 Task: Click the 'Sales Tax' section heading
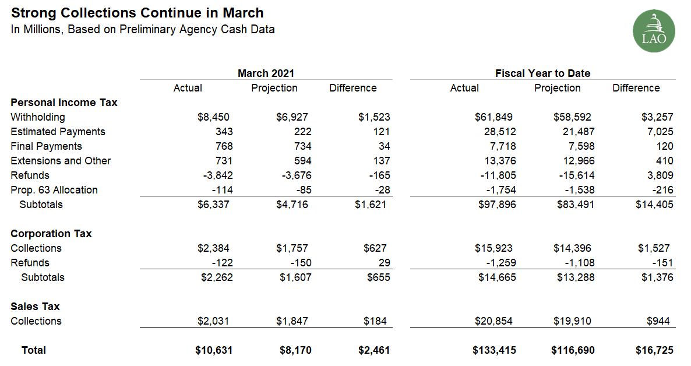click(x=35, y=307)
